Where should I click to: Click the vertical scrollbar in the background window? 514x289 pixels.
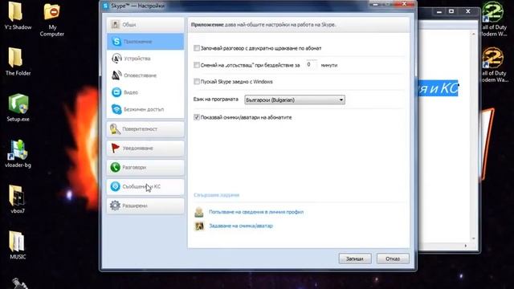click(473, 136)
